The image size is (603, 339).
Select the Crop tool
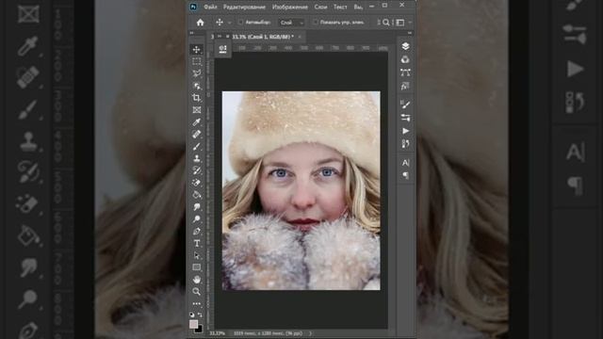[197, 98]
